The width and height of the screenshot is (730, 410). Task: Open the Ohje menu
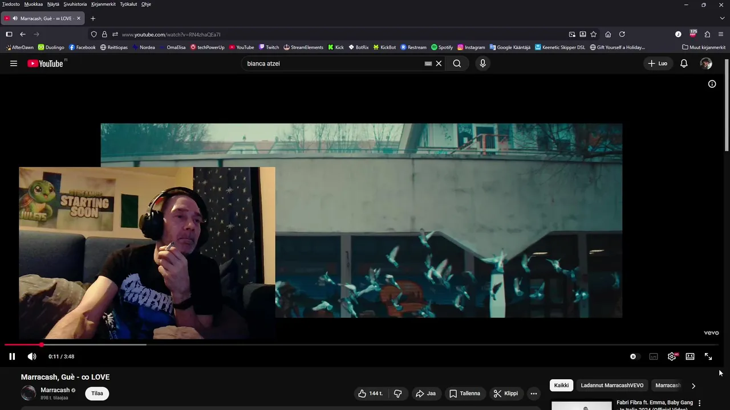pos(146,4)
